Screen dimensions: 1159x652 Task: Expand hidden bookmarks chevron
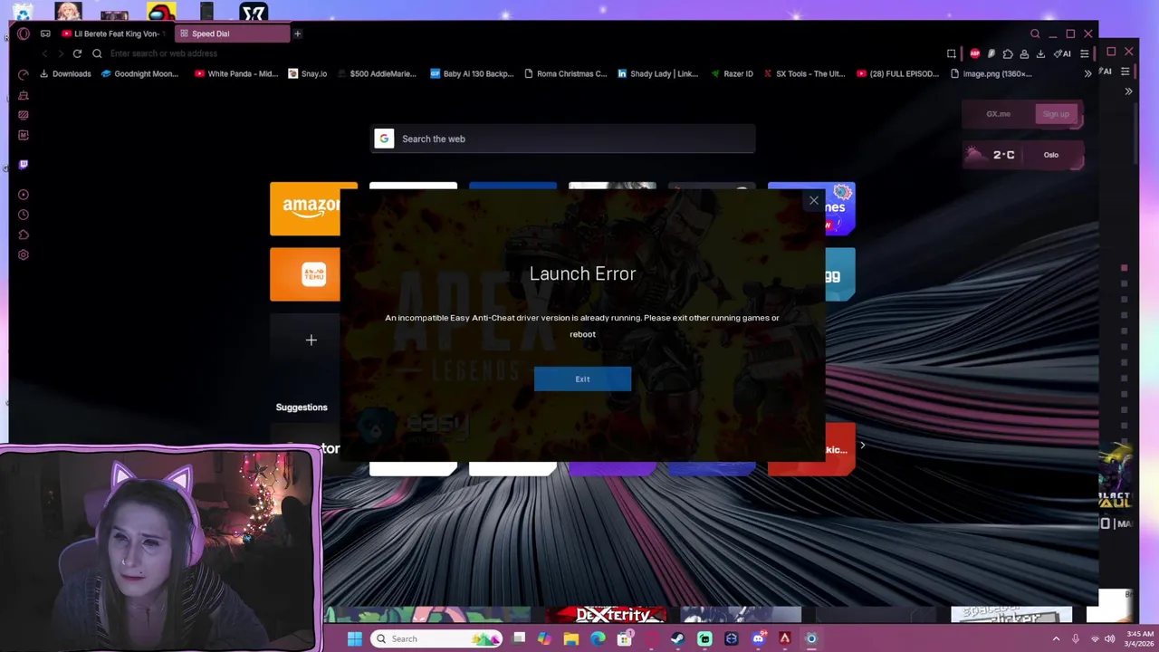coord(1087,73)
